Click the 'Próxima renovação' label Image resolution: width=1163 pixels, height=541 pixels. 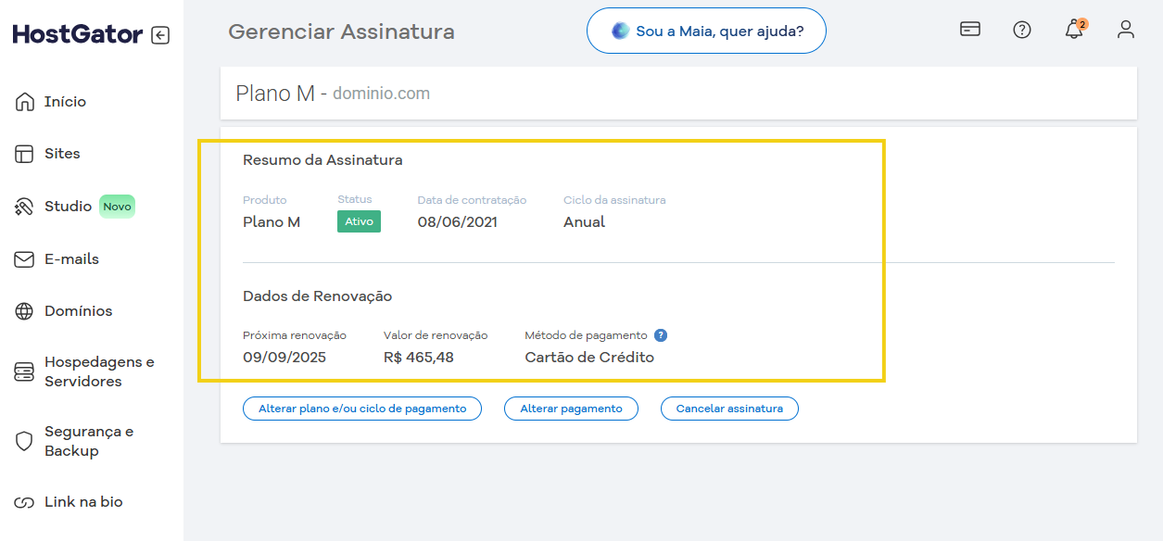click(x=295, y=335)
